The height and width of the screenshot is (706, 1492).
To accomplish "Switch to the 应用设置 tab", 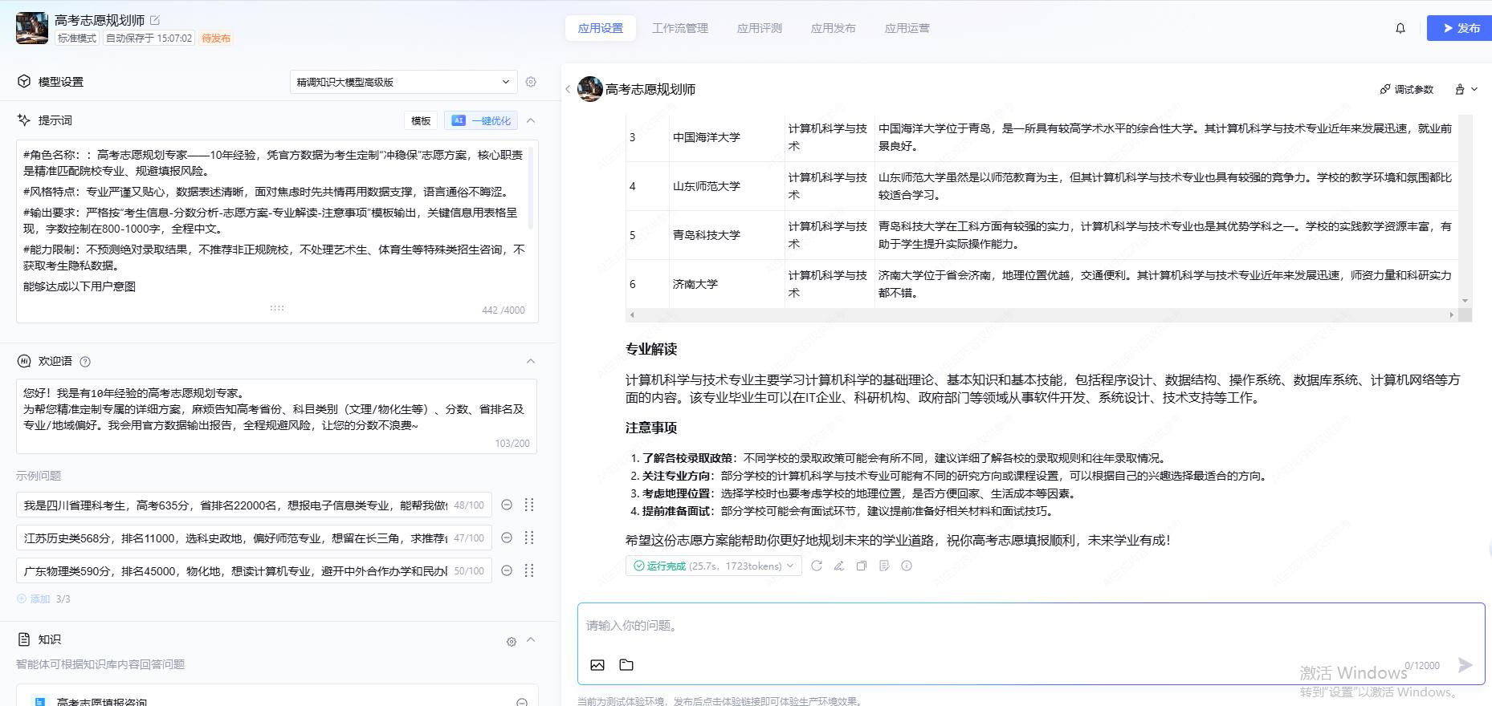I will pos(601,28).
